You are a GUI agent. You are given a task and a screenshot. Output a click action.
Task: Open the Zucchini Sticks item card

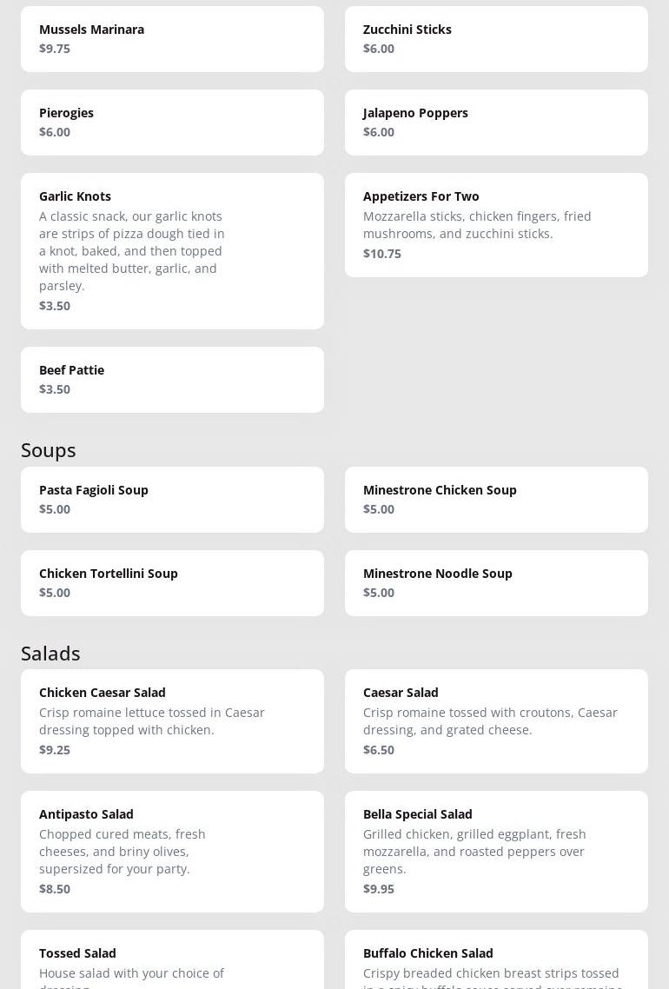(x=496, y=39)
